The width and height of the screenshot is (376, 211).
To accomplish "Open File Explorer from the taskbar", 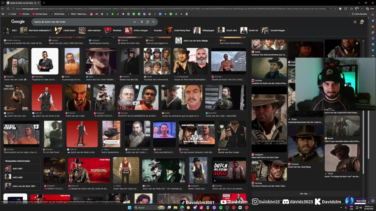I will tap(175, 207).
